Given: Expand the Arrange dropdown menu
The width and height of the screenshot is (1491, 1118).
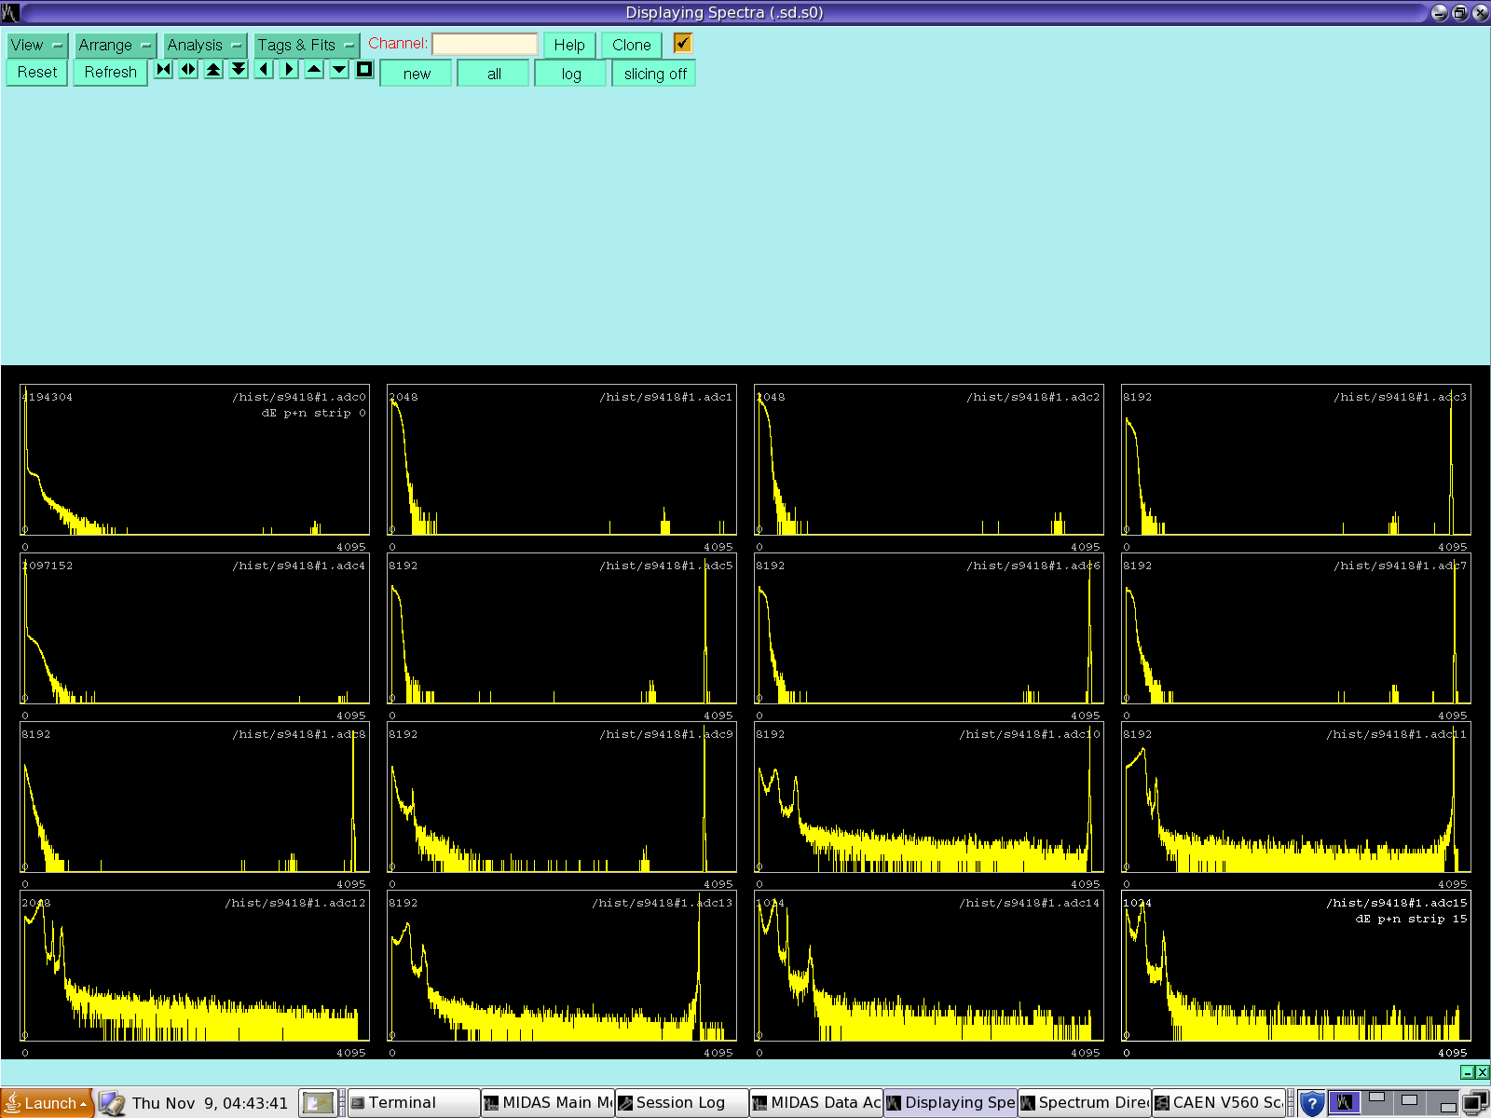Looking at the screenshot, I should (114, 45).
